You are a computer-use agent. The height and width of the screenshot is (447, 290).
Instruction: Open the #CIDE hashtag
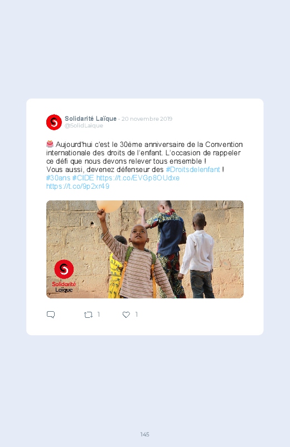tap(83, 178)
